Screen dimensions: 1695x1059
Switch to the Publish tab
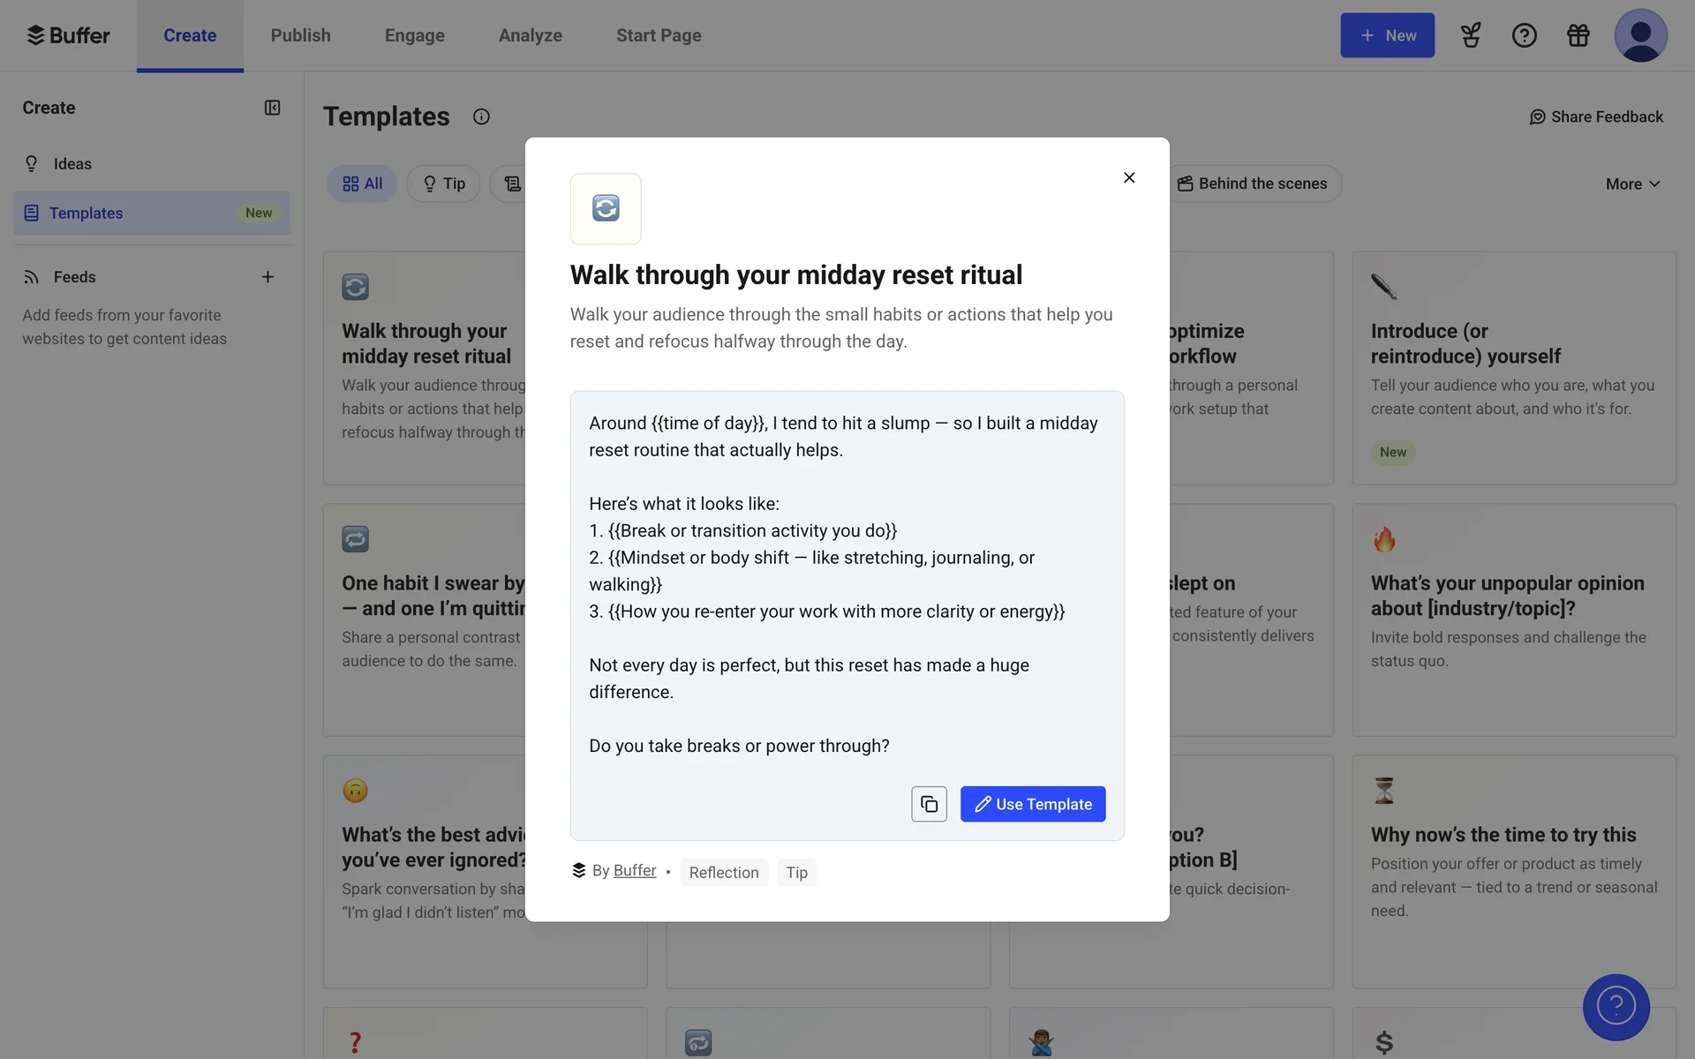pos(300,35)
